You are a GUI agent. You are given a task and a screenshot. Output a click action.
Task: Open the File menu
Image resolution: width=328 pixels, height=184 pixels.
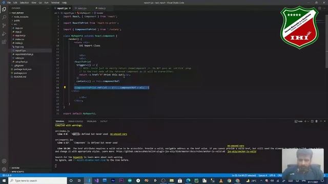(x=9, y=3)
